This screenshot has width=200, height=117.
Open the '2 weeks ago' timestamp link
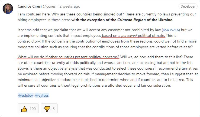70,6
